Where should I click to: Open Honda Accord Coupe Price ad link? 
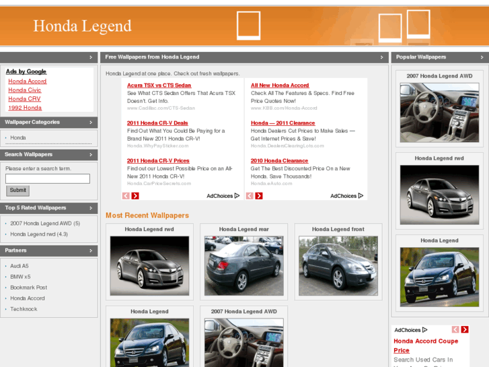(426, 345)
